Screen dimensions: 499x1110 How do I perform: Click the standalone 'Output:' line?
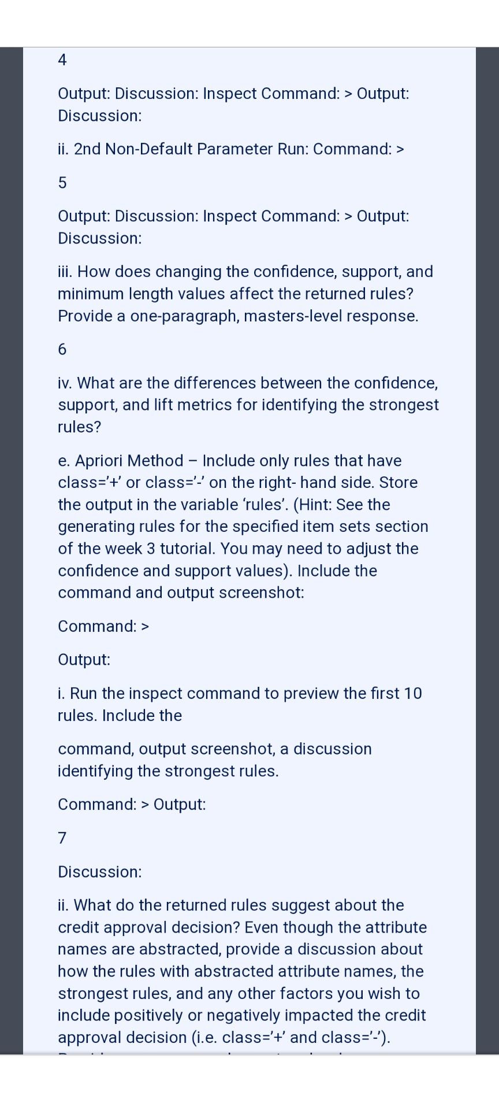84,660
